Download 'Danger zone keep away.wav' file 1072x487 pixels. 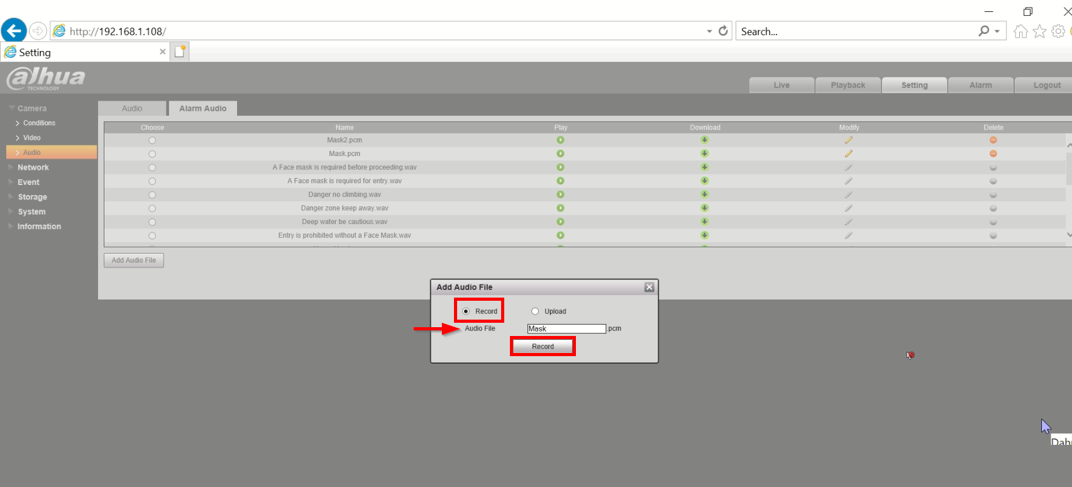coord(705,208)
